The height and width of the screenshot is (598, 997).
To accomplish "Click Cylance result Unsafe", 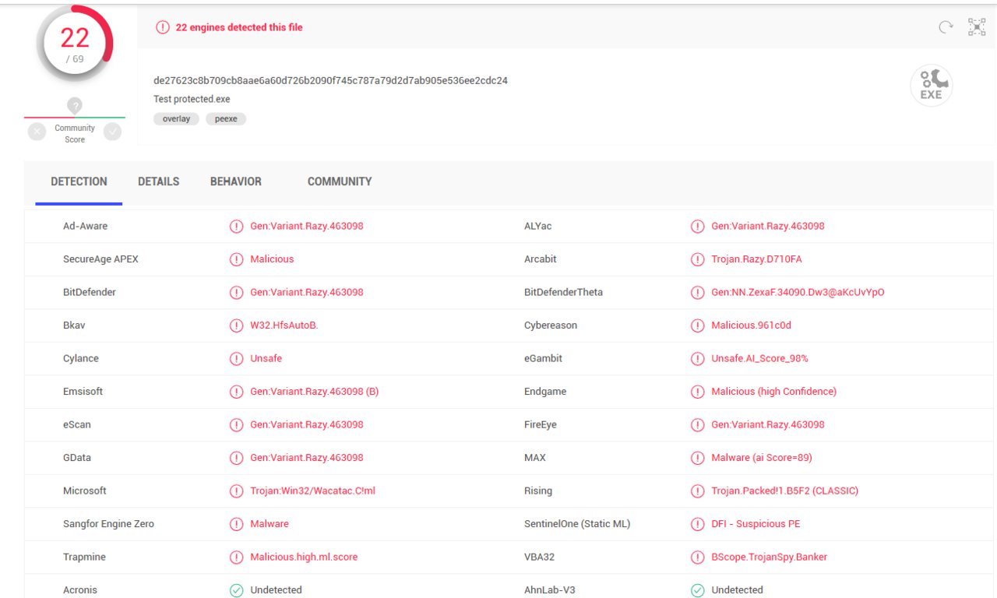I will point(266,359).
